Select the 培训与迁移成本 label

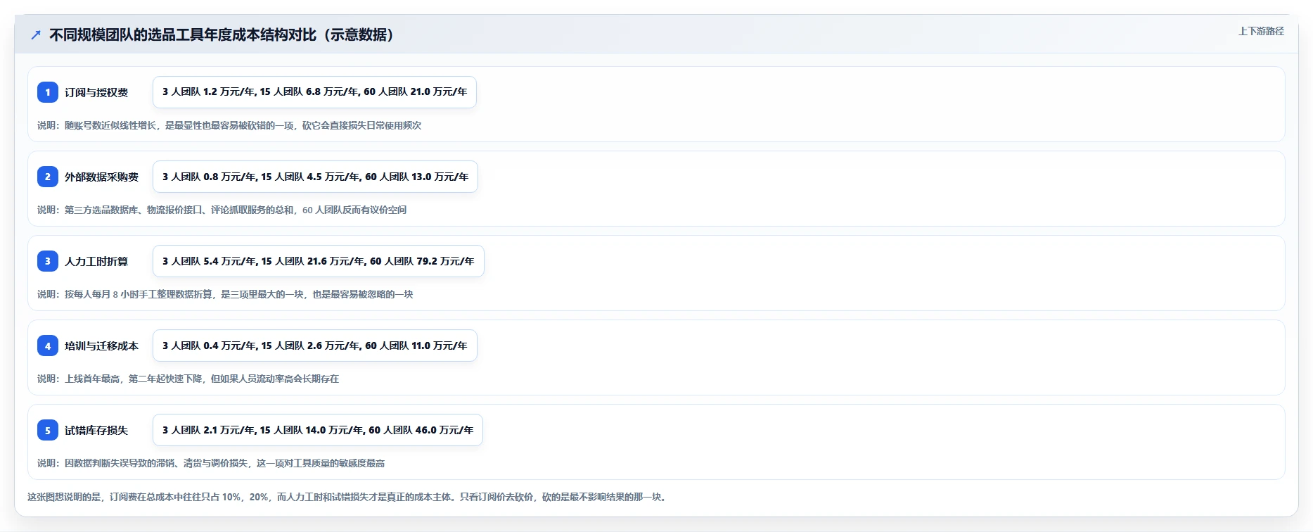(x=102, y=346)
